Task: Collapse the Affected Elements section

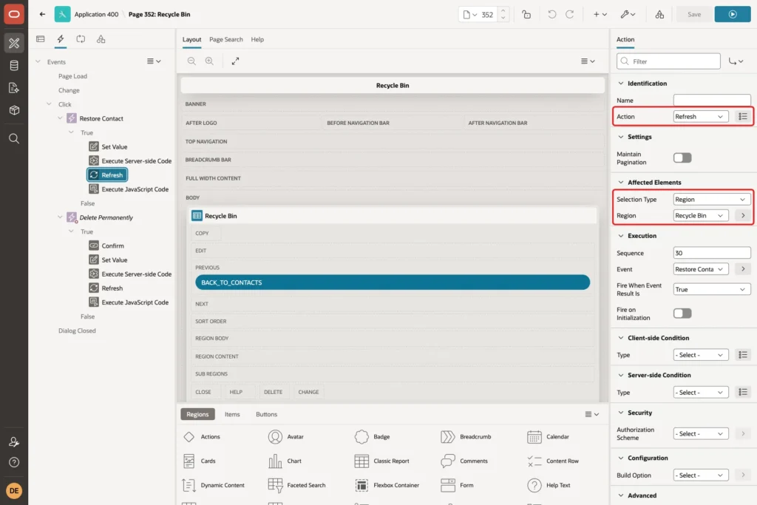Action: tap(621, 182)
